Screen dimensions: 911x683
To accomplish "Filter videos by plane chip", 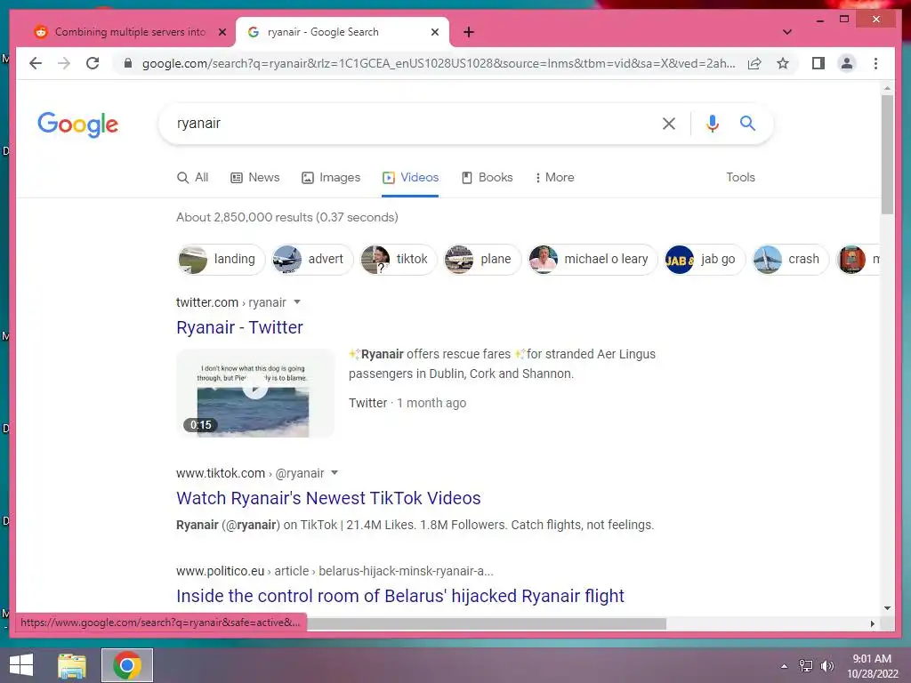I will click(482, 259).
